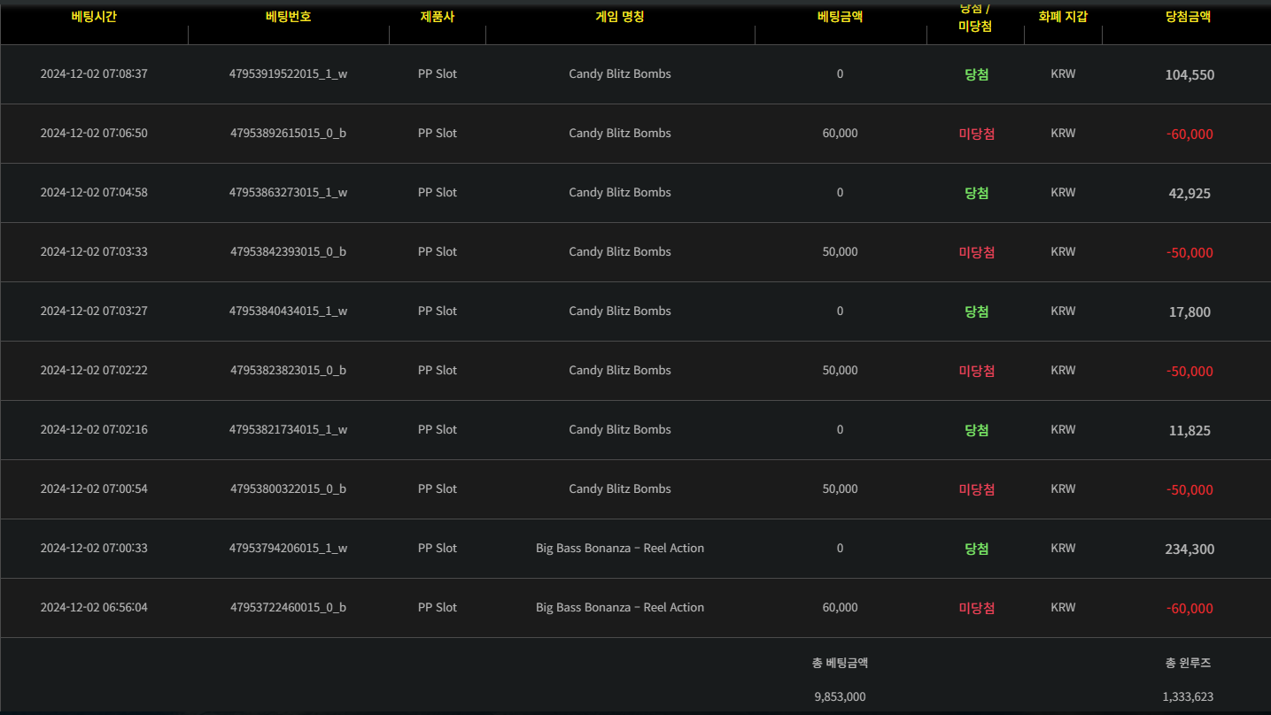Screen dimensions: 1271x715
Task: Click the 베팅시간 column header
Action: pyautogui.click(x=94, y=17)
